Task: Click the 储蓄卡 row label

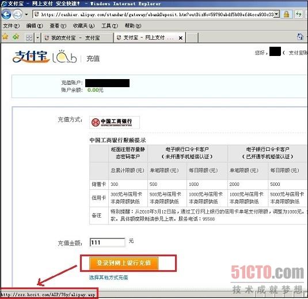Action: point(99,184)
